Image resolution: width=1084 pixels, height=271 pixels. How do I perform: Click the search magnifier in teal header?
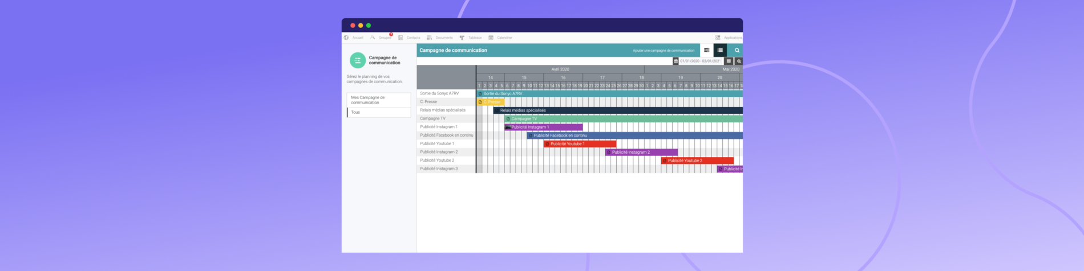click(737, 50)
